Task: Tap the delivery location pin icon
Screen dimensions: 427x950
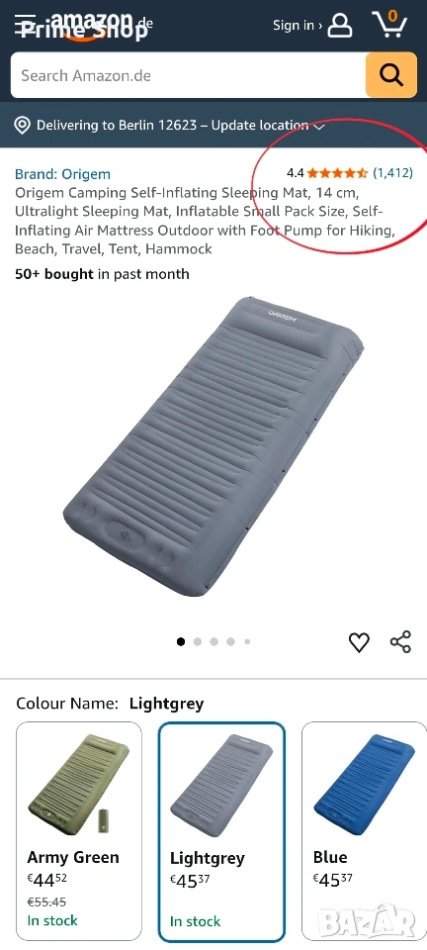Action: 23,126
